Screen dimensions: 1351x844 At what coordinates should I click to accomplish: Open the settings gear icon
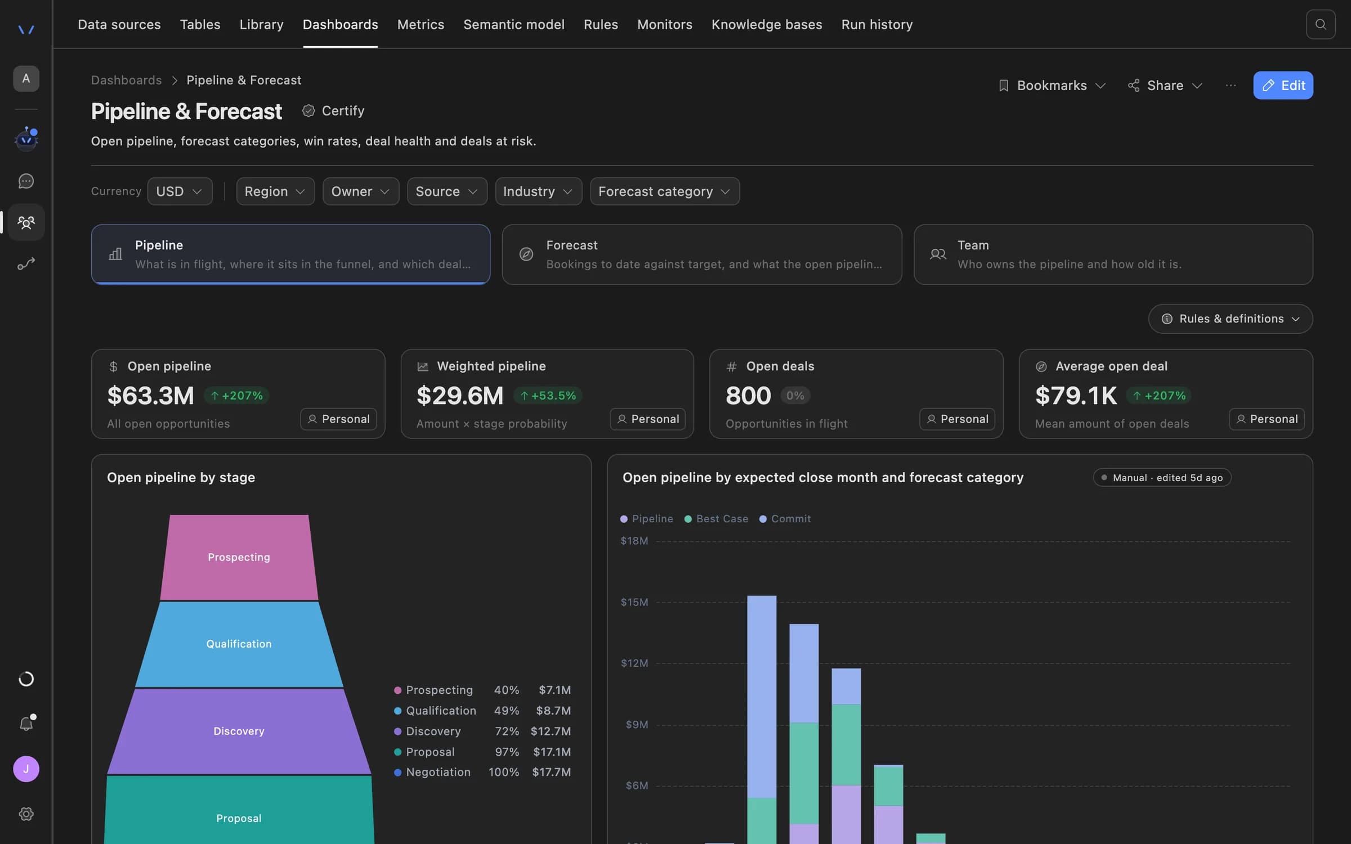click(26, 814)
